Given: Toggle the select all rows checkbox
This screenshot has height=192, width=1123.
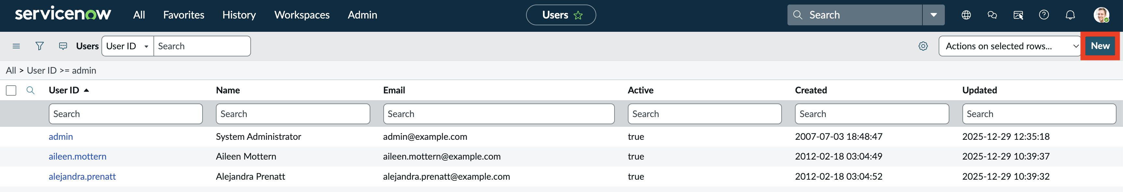Looking at the screenshot, I should click(11, 90).
